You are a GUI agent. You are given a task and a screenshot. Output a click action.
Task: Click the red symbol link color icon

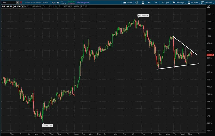pyautogui.click(x=21, y=3)
